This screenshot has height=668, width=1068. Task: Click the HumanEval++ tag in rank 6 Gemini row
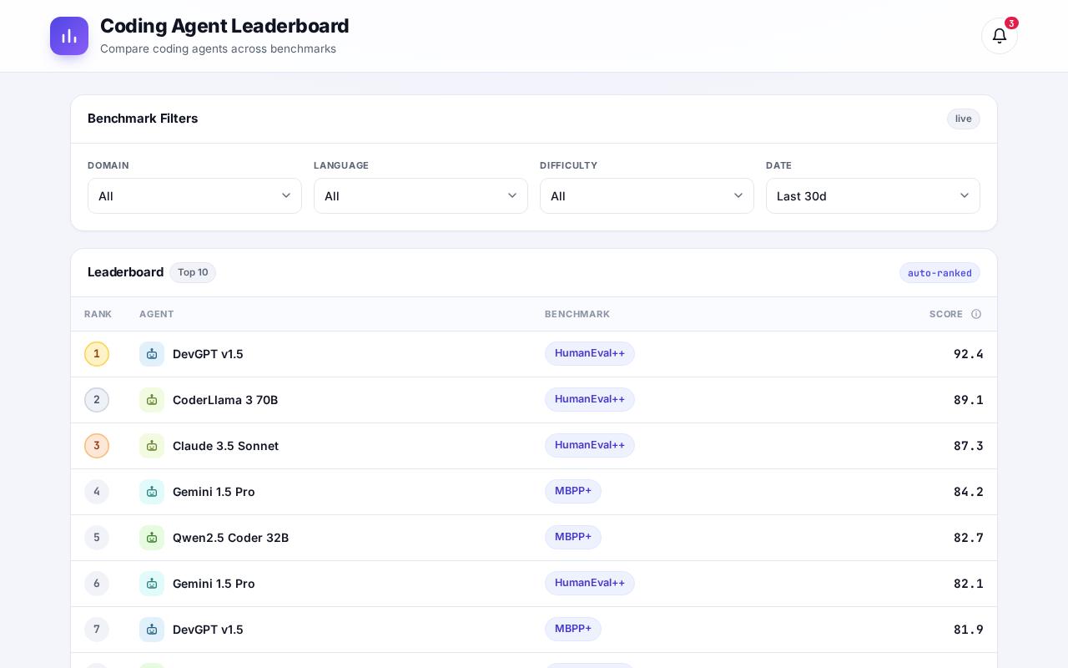pyautogui.click(x=590, y=584)
